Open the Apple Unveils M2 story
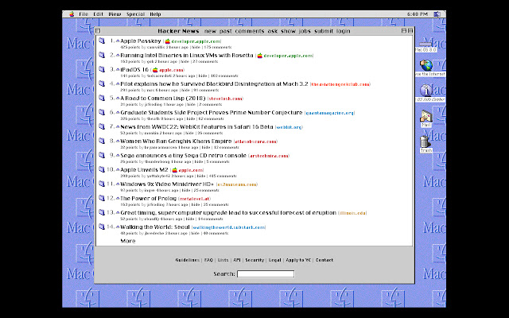The width and height of the screenshot is (509, 318). click(144, 169)
